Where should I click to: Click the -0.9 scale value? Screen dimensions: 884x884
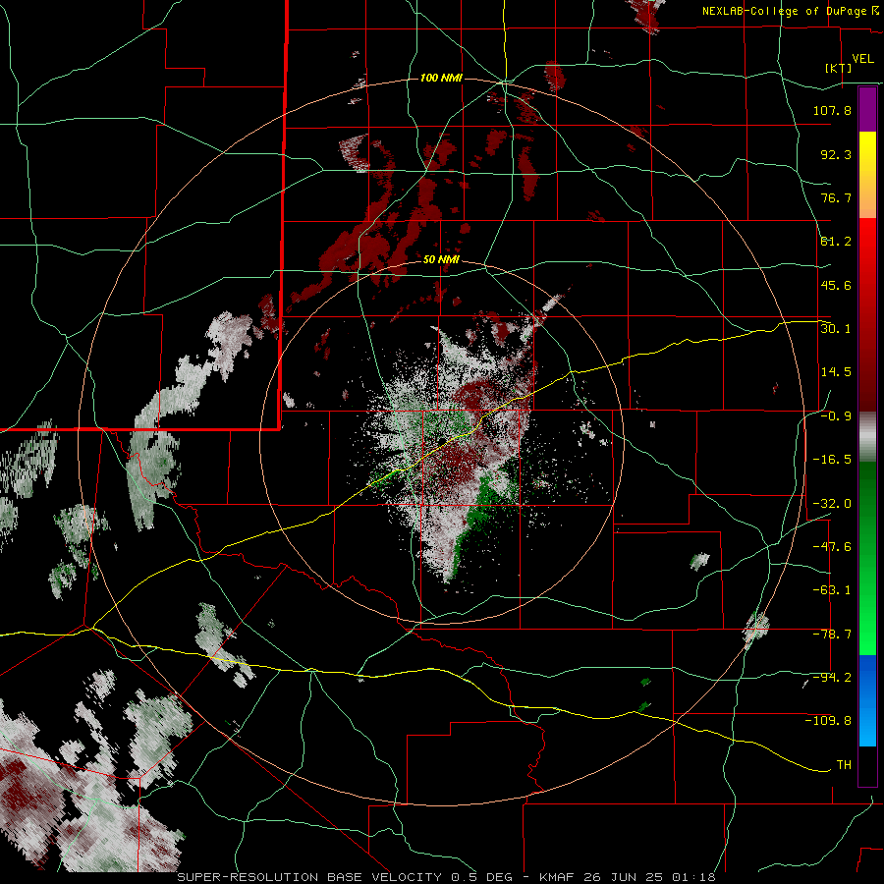click(836, 416)
